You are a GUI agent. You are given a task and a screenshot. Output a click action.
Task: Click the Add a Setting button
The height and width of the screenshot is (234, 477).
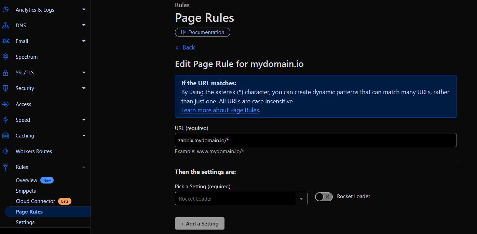(200, 224)
